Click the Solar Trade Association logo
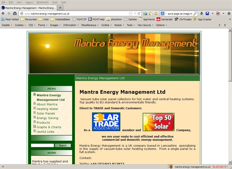 [x=106, y=122]
